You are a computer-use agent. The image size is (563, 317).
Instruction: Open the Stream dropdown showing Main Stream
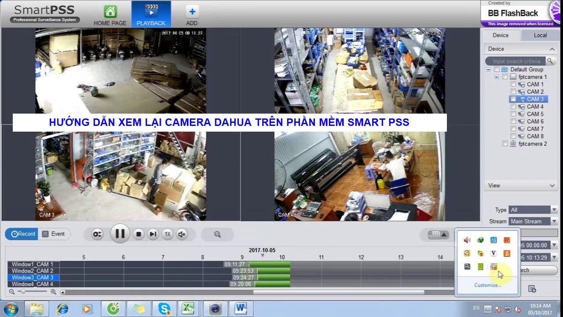pos(533,221)
